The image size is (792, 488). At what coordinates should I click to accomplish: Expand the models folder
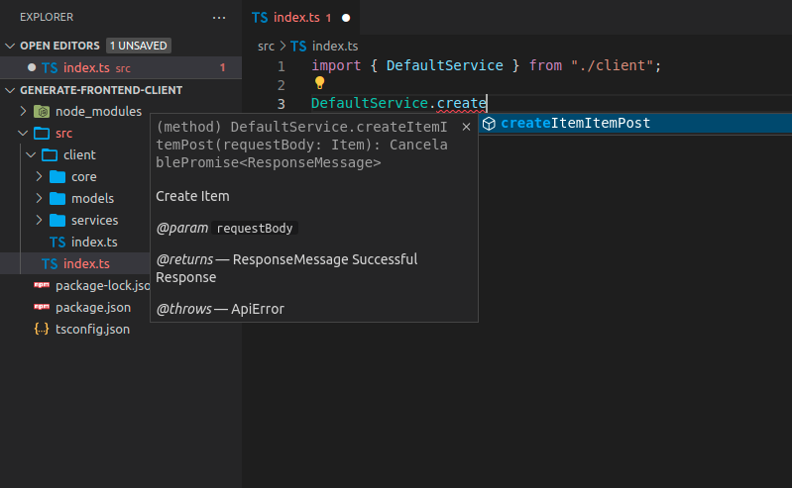click(x=39, y=199)
